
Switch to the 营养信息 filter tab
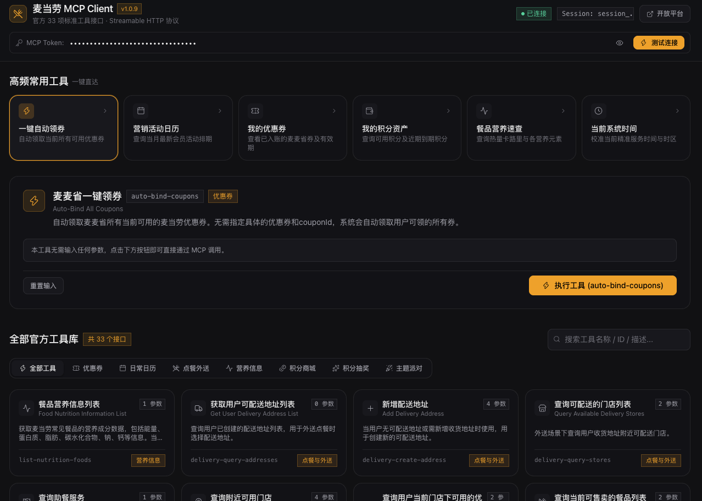pyautogui.click(x=244, y=368)
